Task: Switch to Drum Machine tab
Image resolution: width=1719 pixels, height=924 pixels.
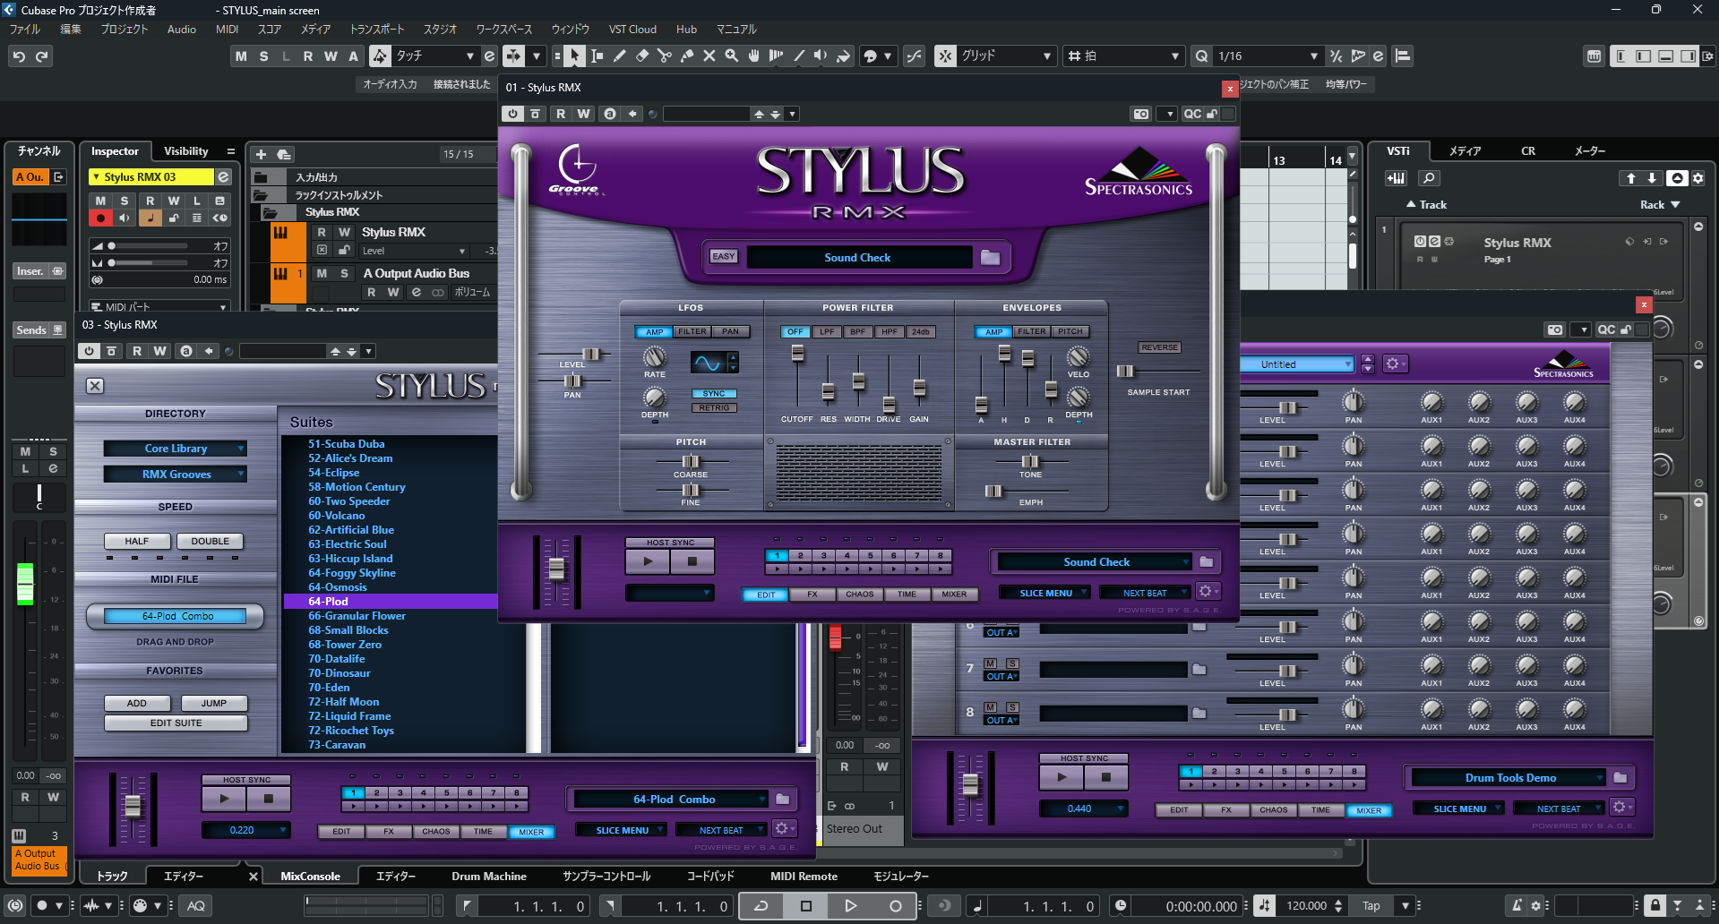Action: click(488, 876)
